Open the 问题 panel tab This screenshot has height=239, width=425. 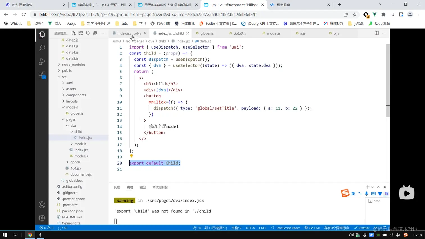pos(117,187)
